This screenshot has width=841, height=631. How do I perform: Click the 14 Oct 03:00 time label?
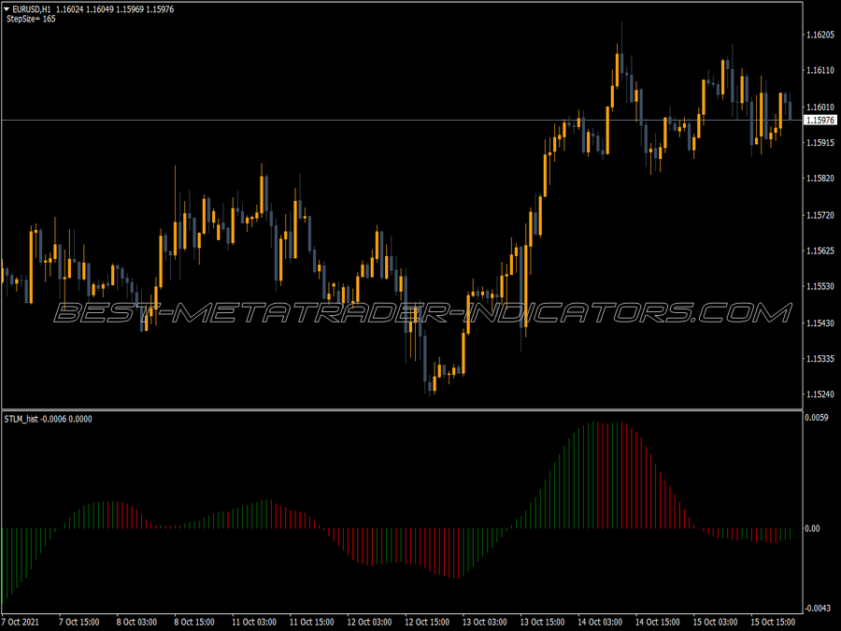(x=600, y=622)
